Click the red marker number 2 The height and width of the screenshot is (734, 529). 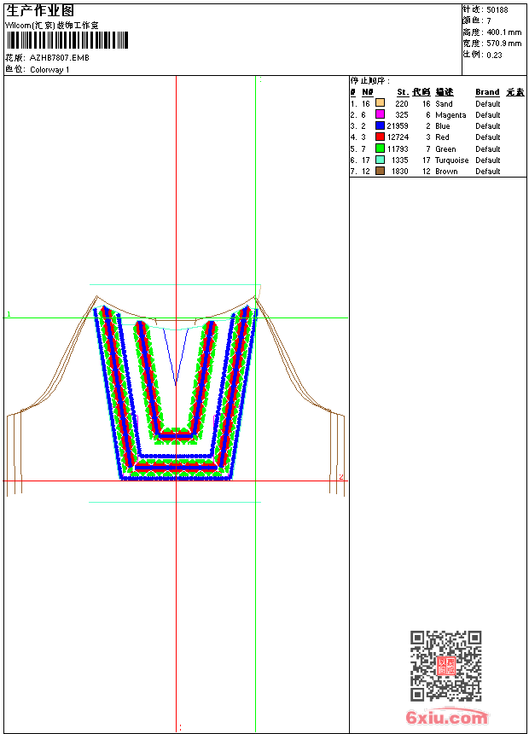click(340, 477)
